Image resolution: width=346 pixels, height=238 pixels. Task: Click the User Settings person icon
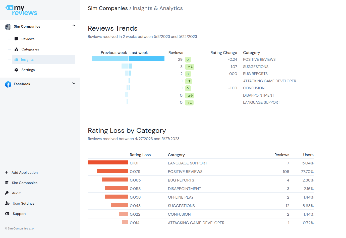pos(7,203)
